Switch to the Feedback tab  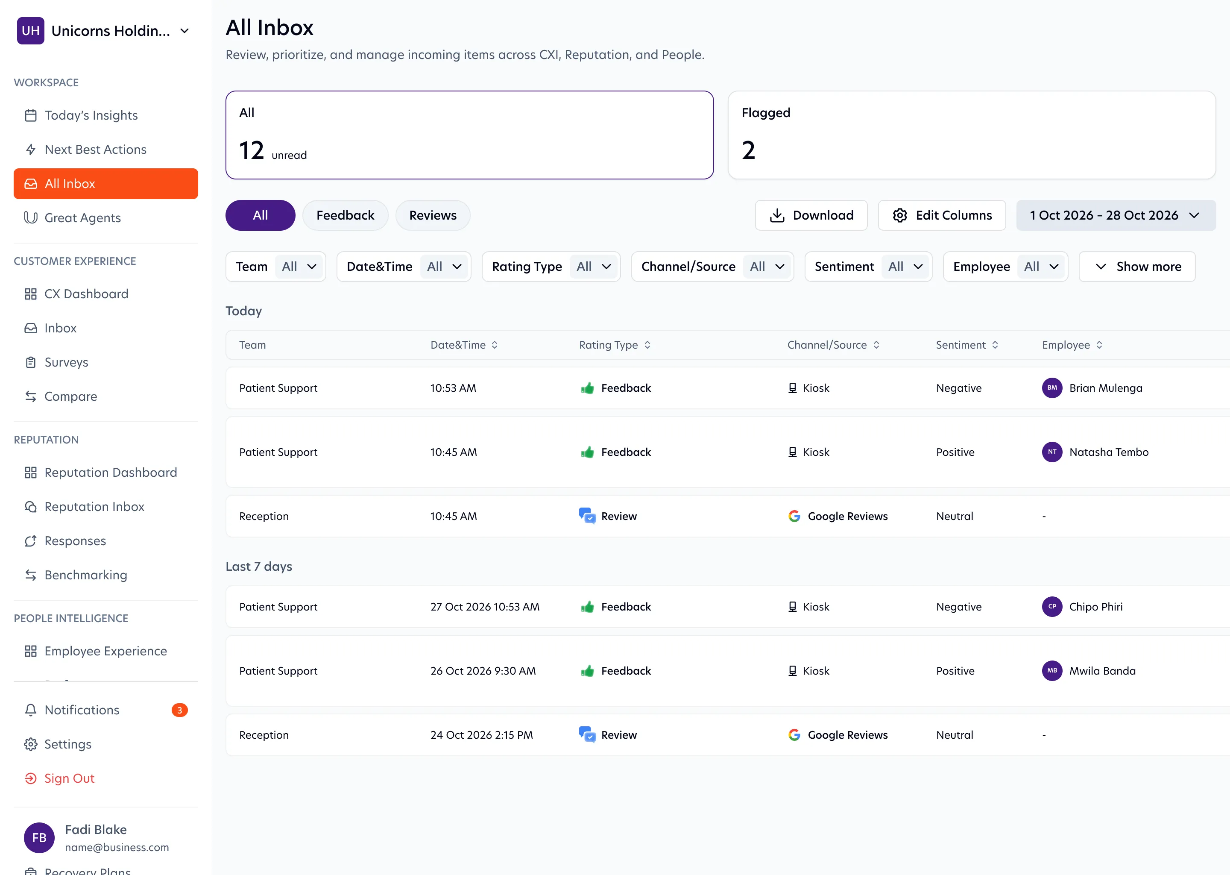coord(345,215)
